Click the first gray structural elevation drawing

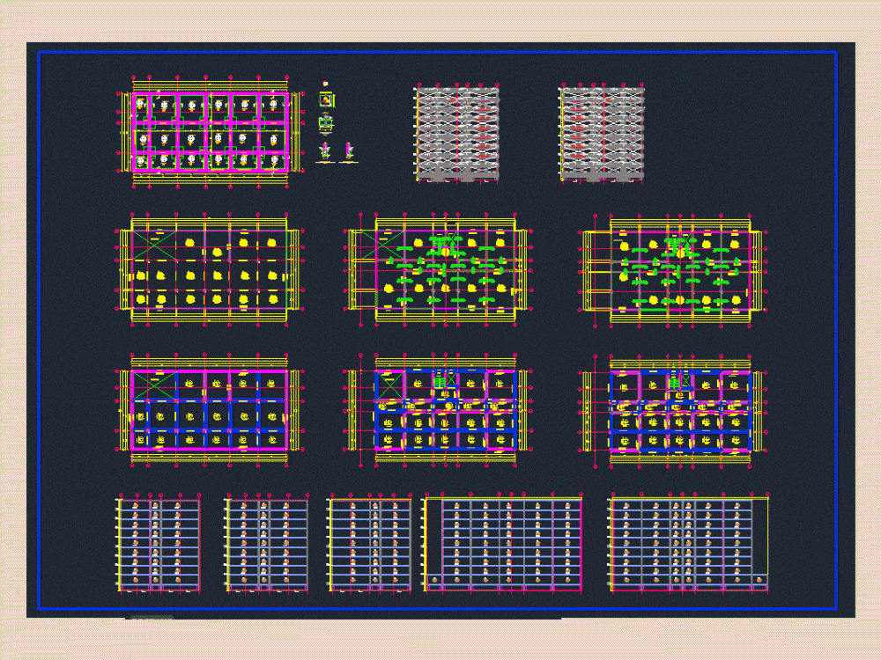(456, 133)
